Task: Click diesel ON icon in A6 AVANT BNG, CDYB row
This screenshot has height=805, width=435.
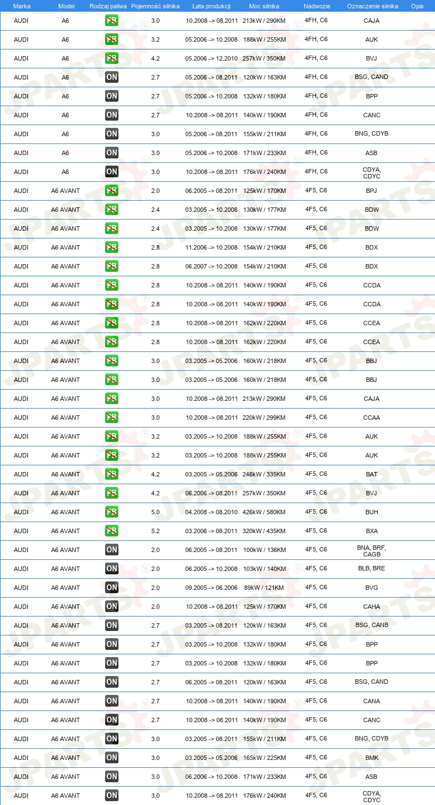Action: click(112, 739)
